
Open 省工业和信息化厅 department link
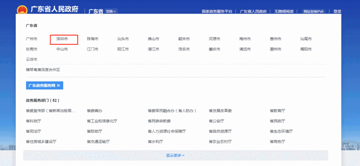click(102, 121)
